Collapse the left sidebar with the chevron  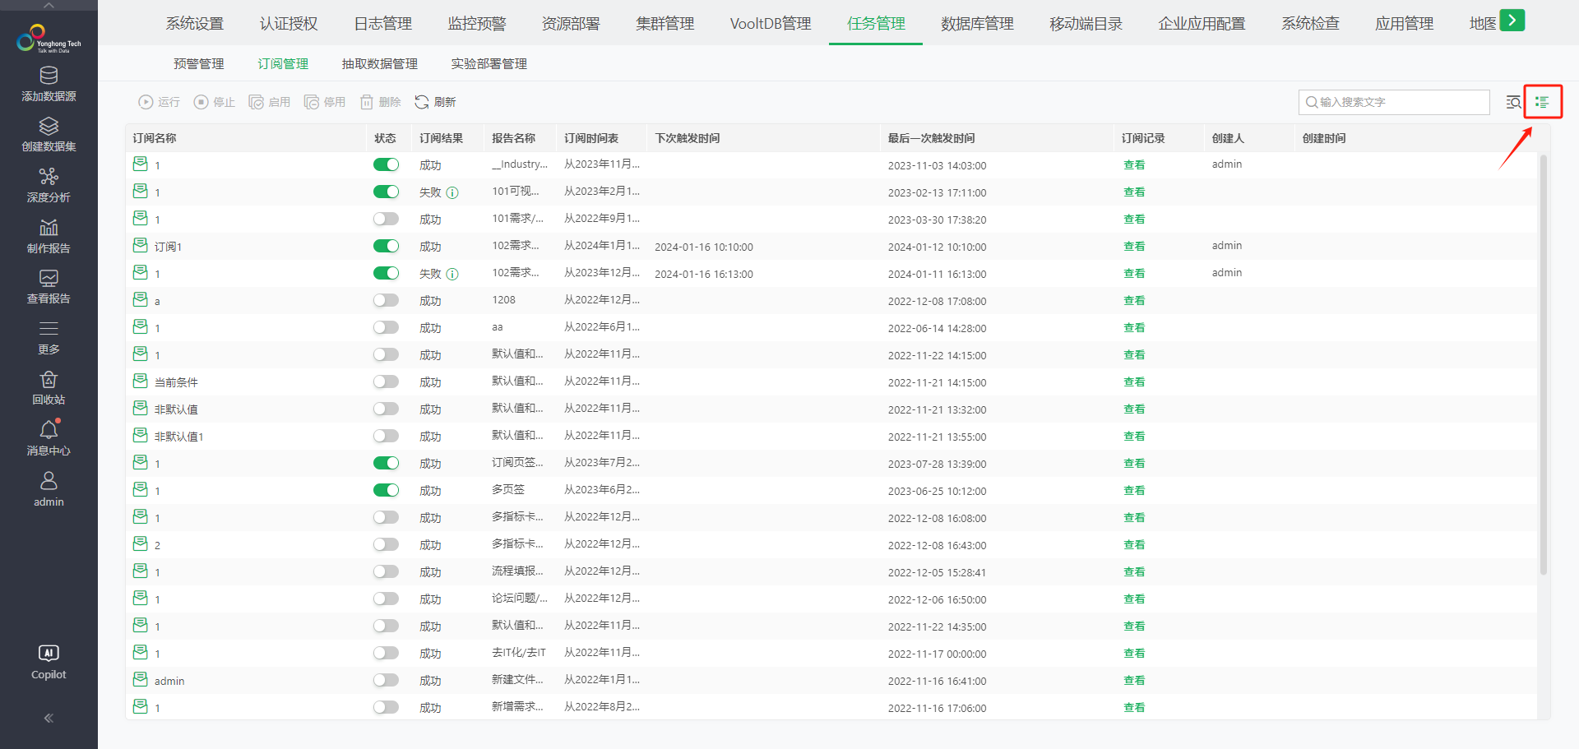coord(49,718)
